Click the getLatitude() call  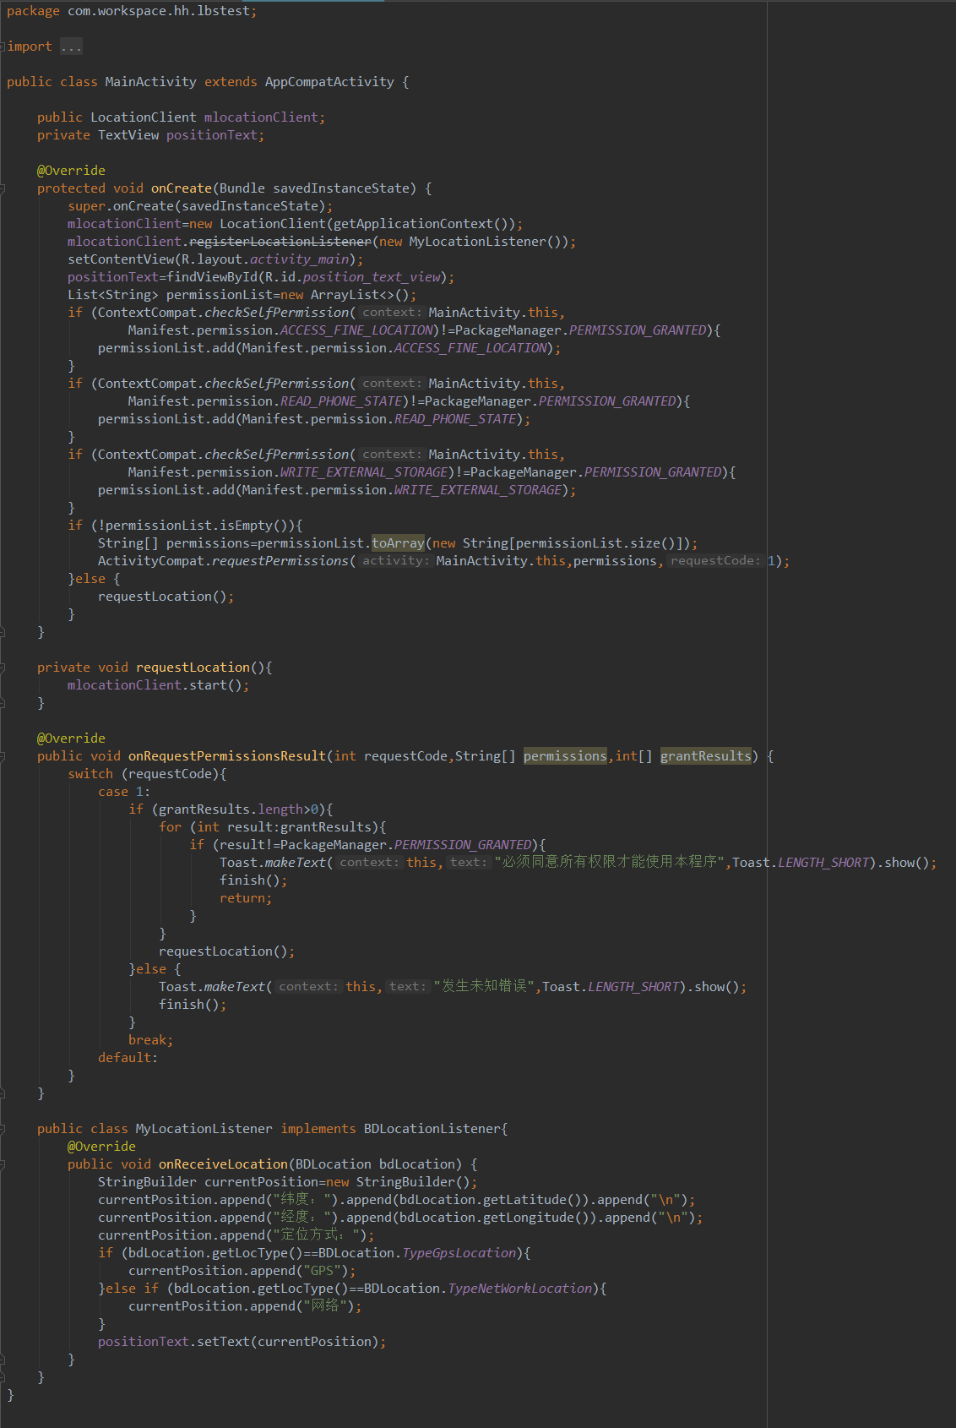click(x=535, y=1200)
